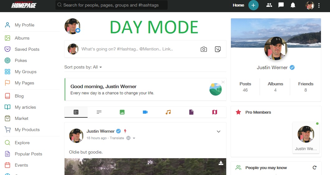
Task: Filter feed by music posts
Action: (x=168, y=112)
